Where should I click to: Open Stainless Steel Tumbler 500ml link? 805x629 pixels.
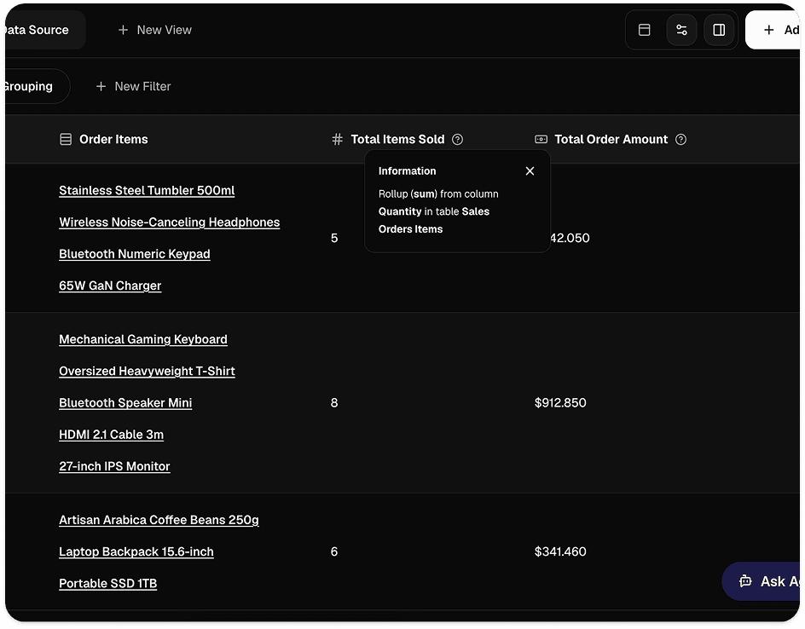pyautogui.click(x=147, y=190)
